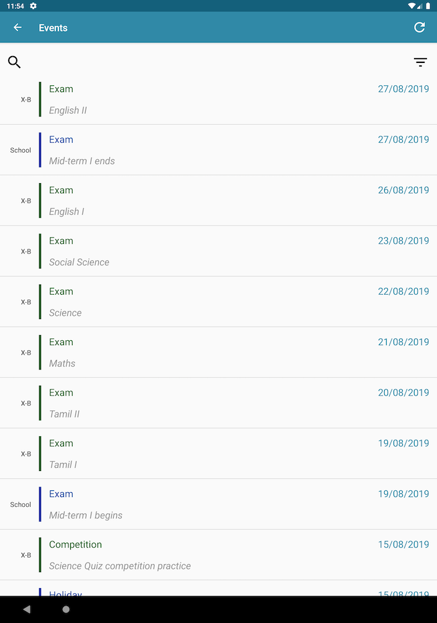The image size is (437, 623).
Task: Open the Tamil II exam entry
Action: (x=218, y=403)
